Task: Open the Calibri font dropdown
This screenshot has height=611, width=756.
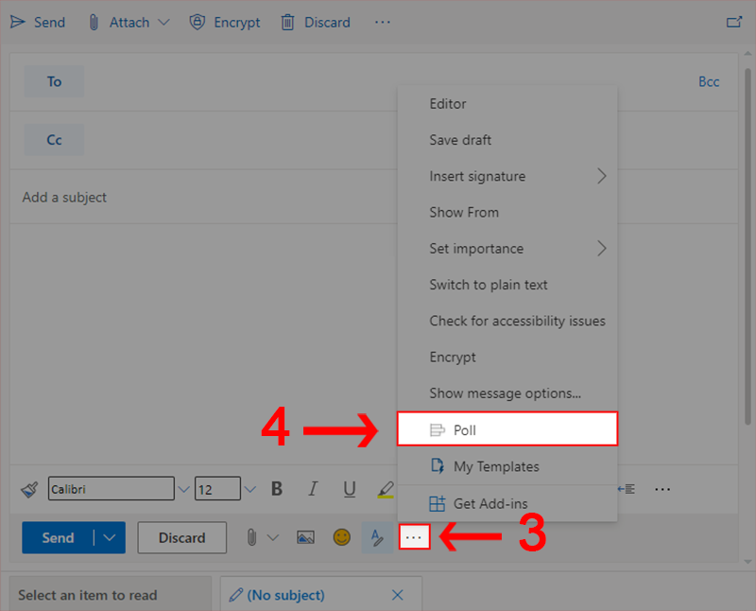Action: coord(183,489)
